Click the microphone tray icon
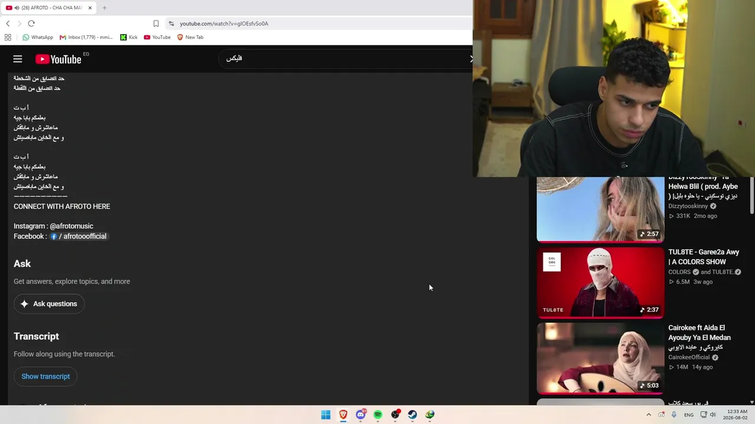The width and height of the screenshot is (755, 424). [x=674, y=415]
